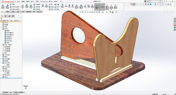This screenshot has height=95, width=176.
Task: Toggle the feature tree filter icon
Action: [2, 19]
